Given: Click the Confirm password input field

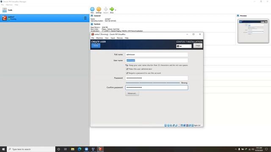Looking at the screenshot, I should tap(157, 87).
